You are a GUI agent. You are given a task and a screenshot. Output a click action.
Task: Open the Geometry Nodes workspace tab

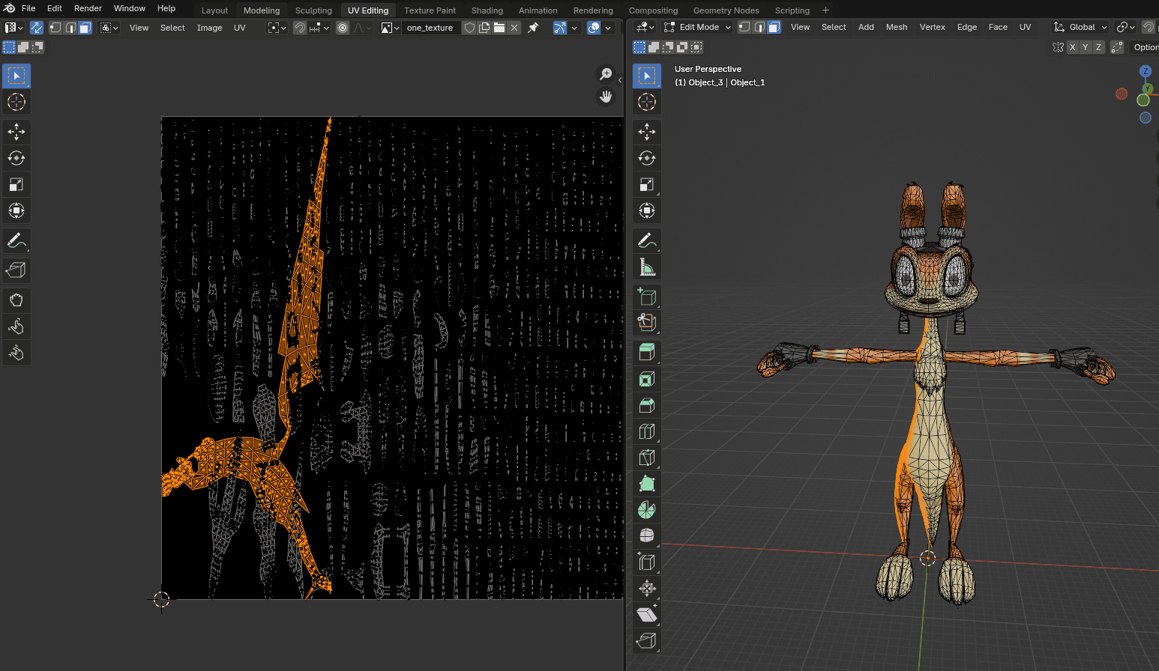[726, 10]
